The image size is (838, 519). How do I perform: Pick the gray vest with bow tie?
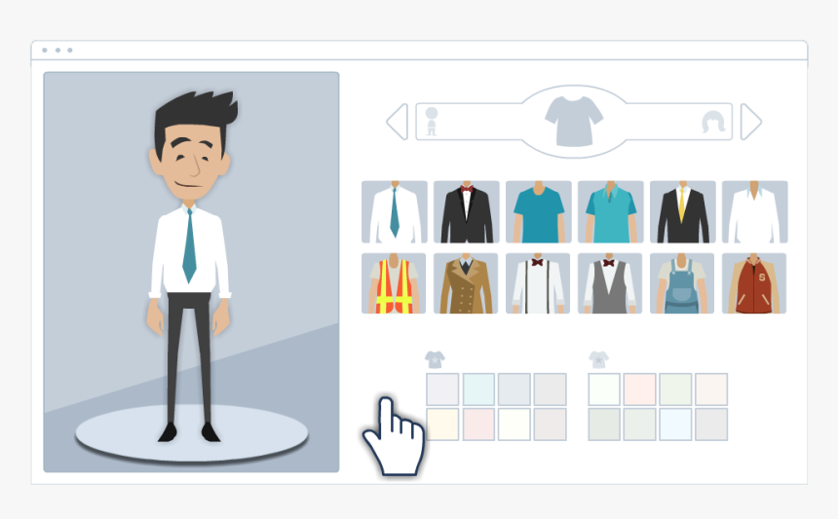coord(610,283)
